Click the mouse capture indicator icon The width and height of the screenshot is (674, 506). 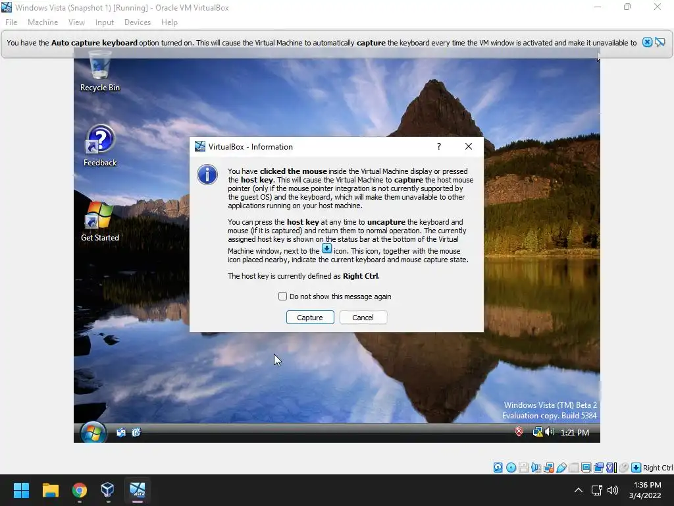pos(624,468)
